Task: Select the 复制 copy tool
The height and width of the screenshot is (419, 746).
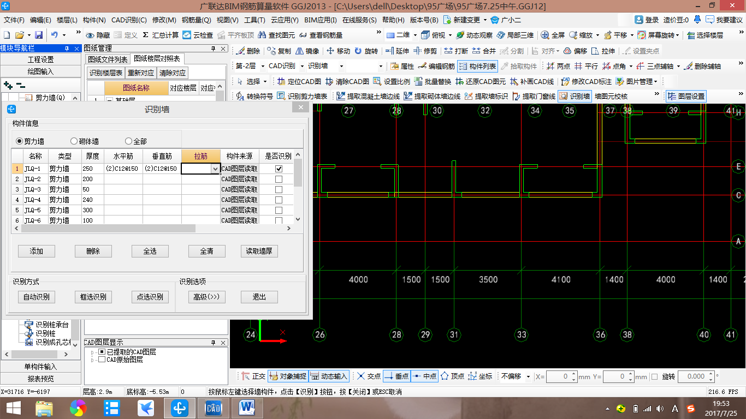Action: tap(280, 51)
